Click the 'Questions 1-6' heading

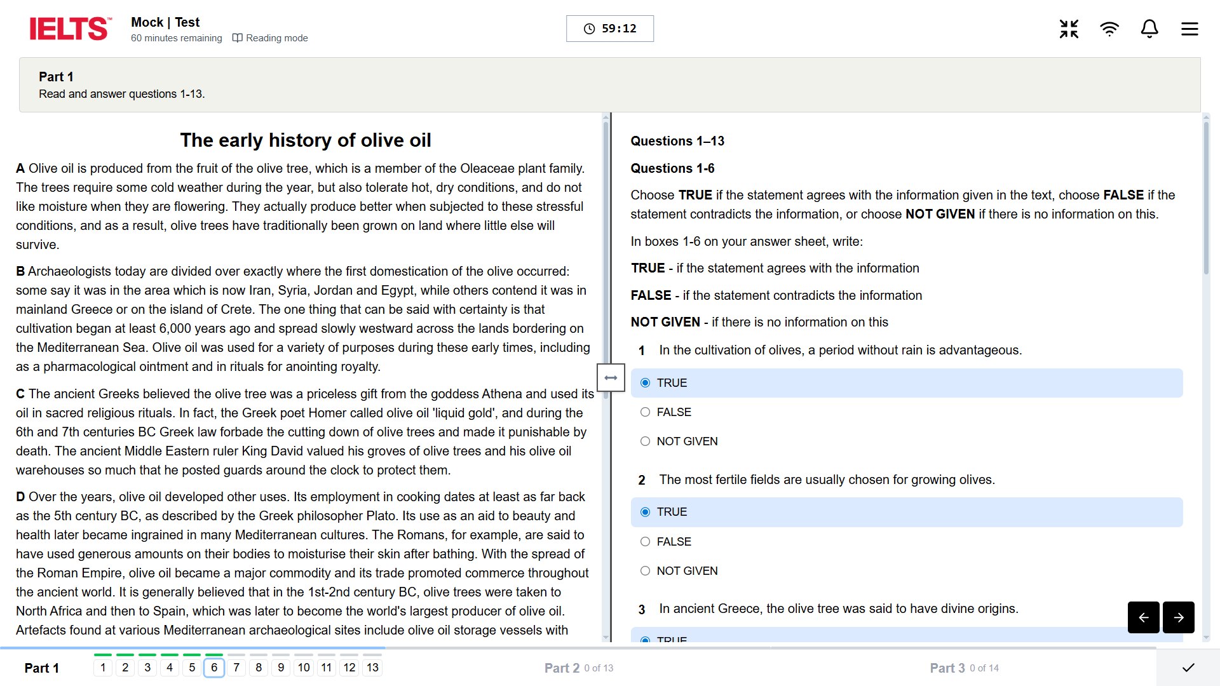[x=672, y=168]
